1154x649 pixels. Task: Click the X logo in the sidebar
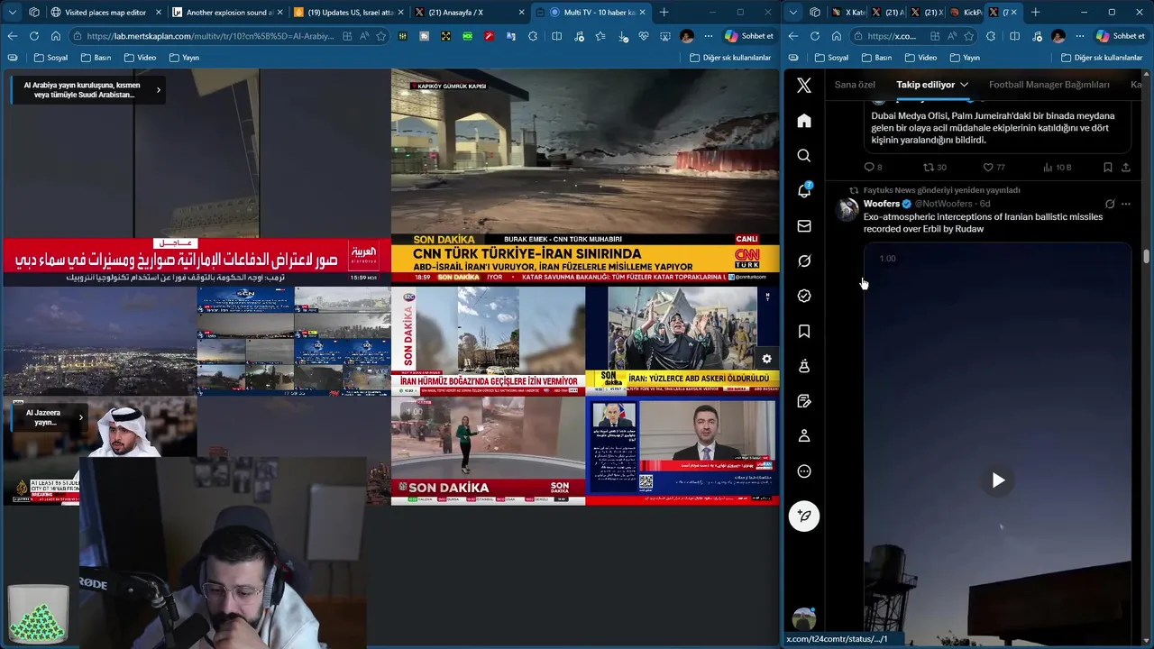tap(804, 86)
